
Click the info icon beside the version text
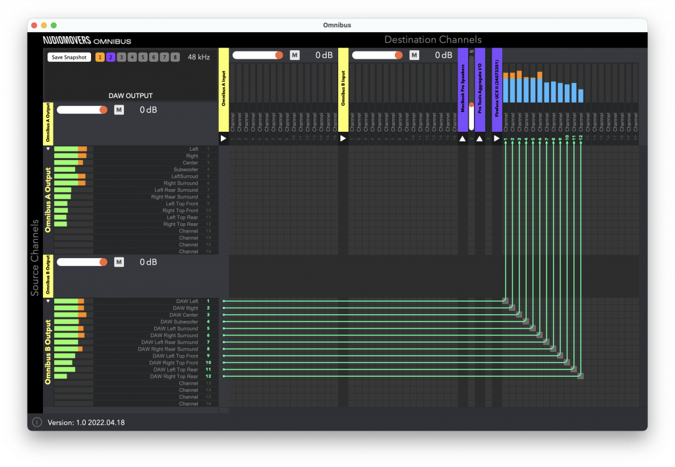(x=37, y=422)
